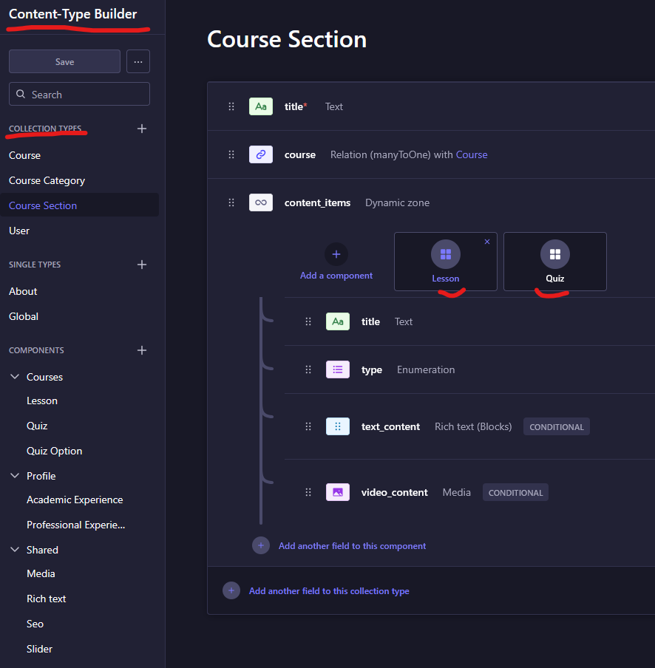The image size is (655, 668).
Task: Click the plus icon beside Collection Types
Action: (x=142, y=129)
